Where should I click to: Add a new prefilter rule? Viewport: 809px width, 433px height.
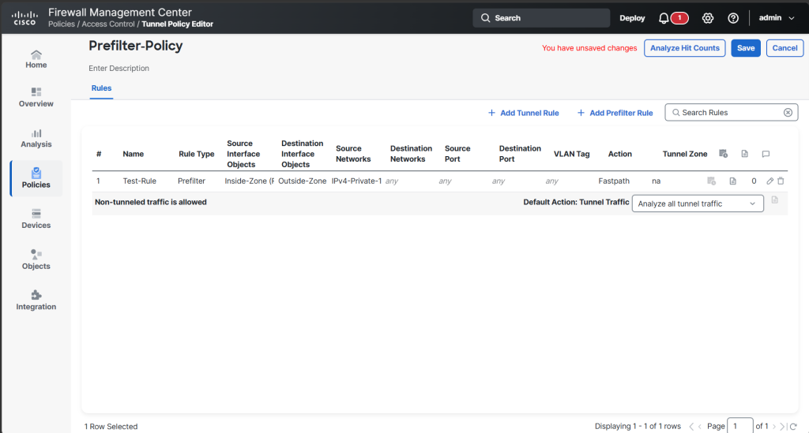(x=615, y=113)
